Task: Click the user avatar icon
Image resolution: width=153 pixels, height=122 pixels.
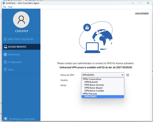Action: point(21,20)
